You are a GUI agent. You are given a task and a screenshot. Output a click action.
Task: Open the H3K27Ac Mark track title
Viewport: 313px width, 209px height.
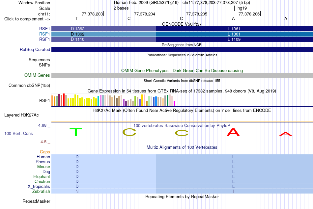click(182, 111)
